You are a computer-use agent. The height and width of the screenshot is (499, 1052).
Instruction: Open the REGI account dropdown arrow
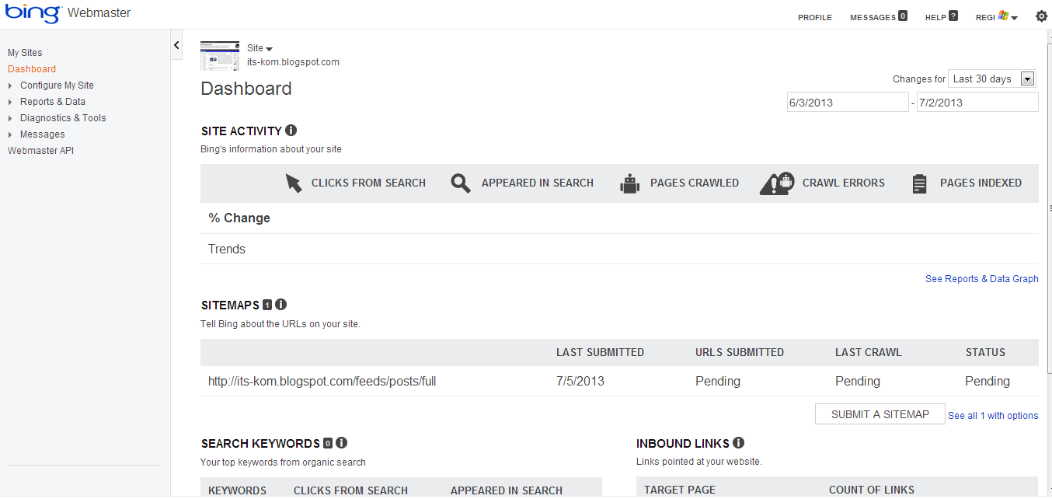pyautogui.click(x=1015, y=18)
